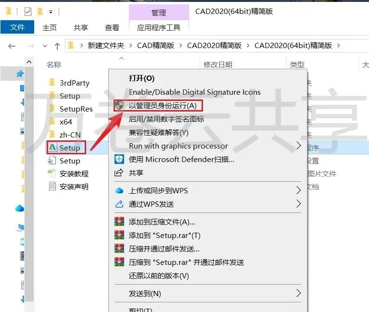Click CAD2020(64bit)精简版 breadcrumb in address bar
The image size is (369, 312).
[x=293, y=45]
